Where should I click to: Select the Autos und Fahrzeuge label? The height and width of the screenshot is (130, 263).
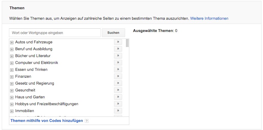coord(34,42)
